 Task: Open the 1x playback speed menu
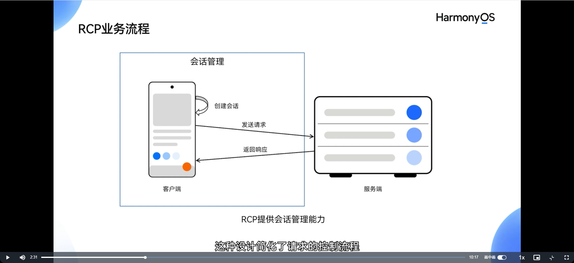[522, 257]
